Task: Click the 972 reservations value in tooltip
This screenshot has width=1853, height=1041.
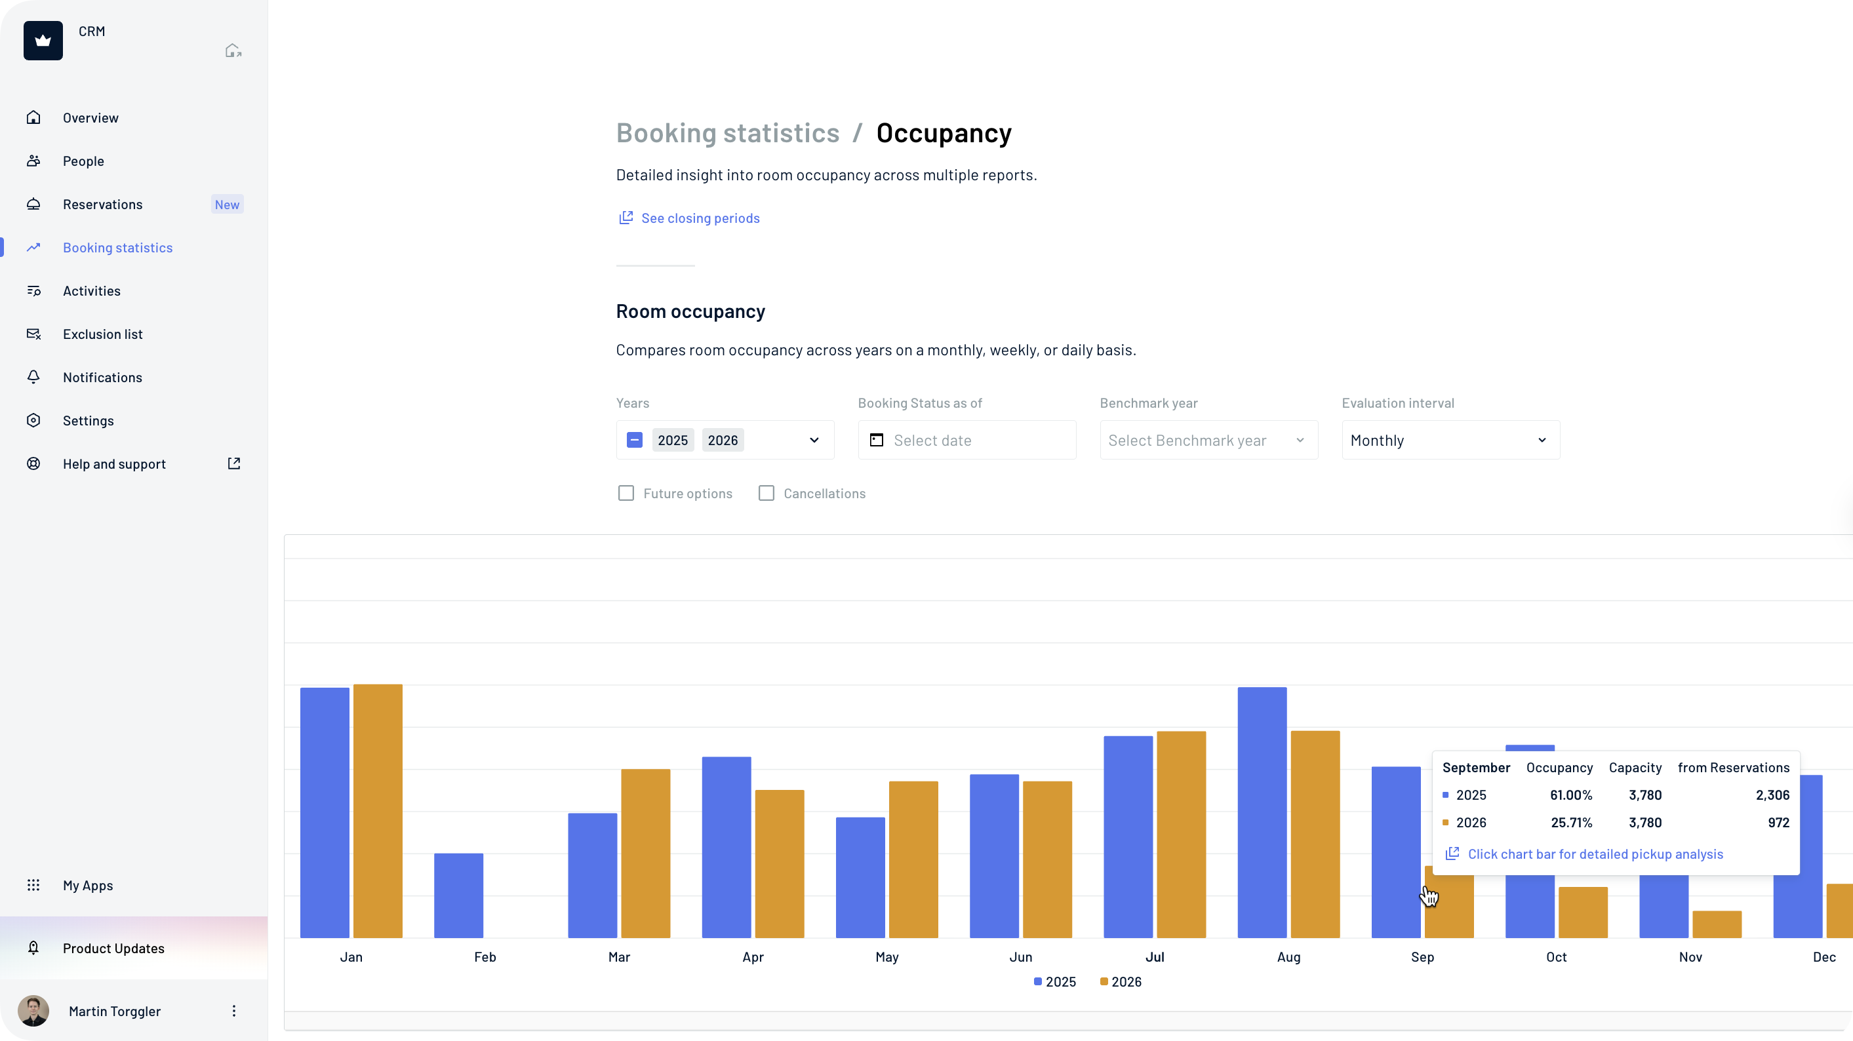Action: [x=1778, y=822]
